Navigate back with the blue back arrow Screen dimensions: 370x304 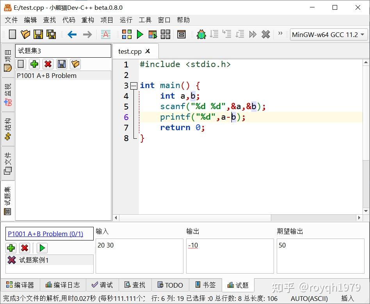[x=72, y=34]
